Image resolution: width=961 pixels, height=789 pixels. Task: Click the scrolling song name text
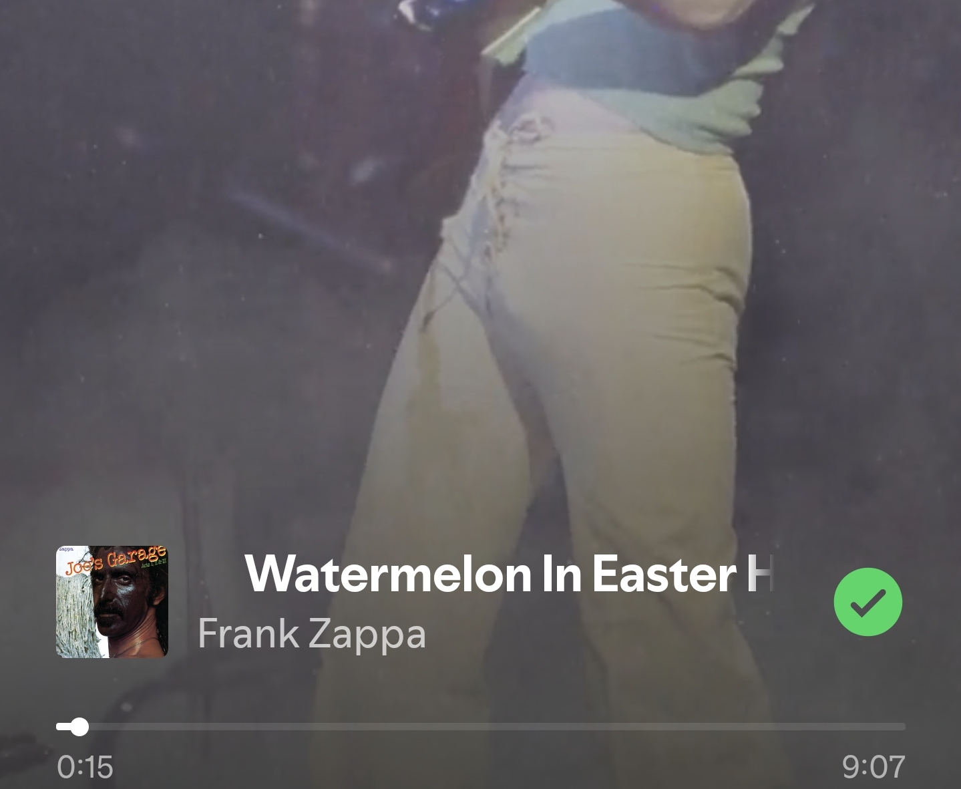508,574
